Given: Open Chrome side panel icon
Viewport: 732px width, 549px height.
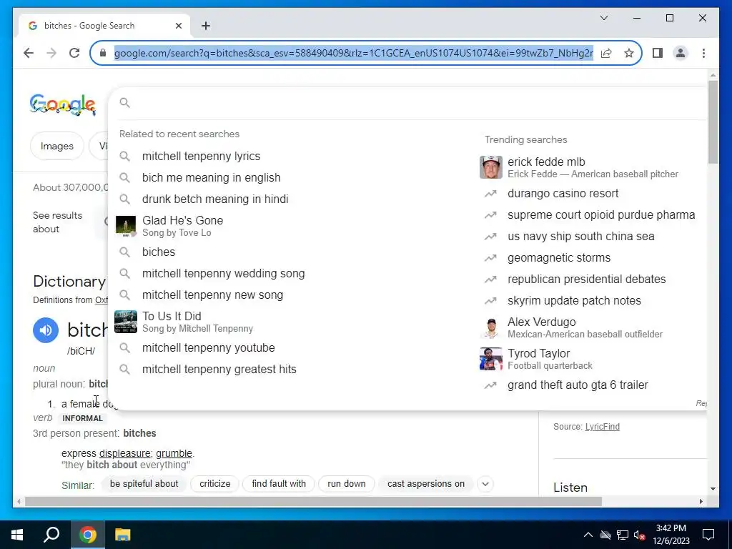Looking at the screenshot, I should 658,53.
